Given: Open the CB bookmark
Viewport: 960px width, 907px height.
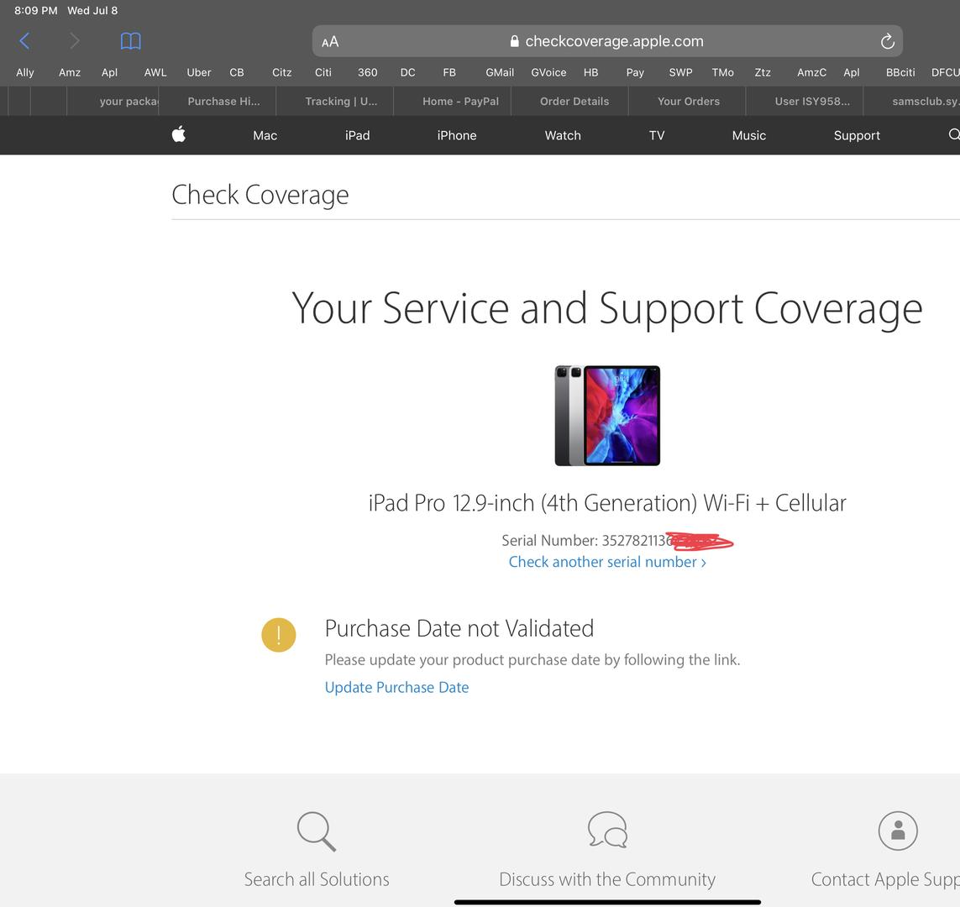Looking at the screenshot, I should click(237, 72).
